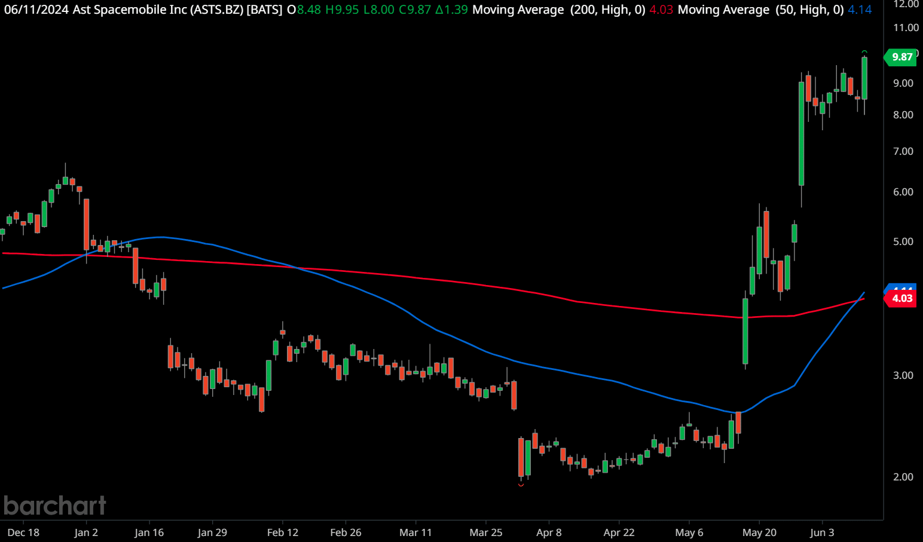Click the close value 9.87 in header
The width and height of the screenshot is (923, 542).
tap(419, 10)
